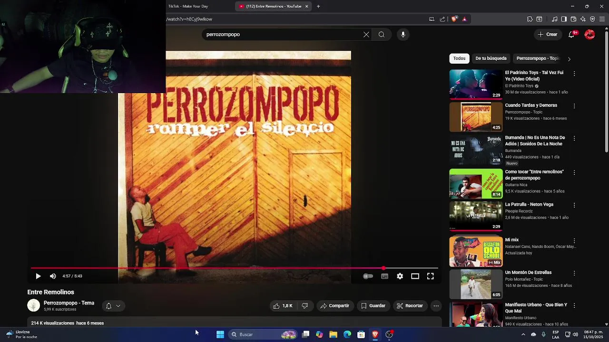Click the progress bar scrubber dot

[x=383, y=268]
